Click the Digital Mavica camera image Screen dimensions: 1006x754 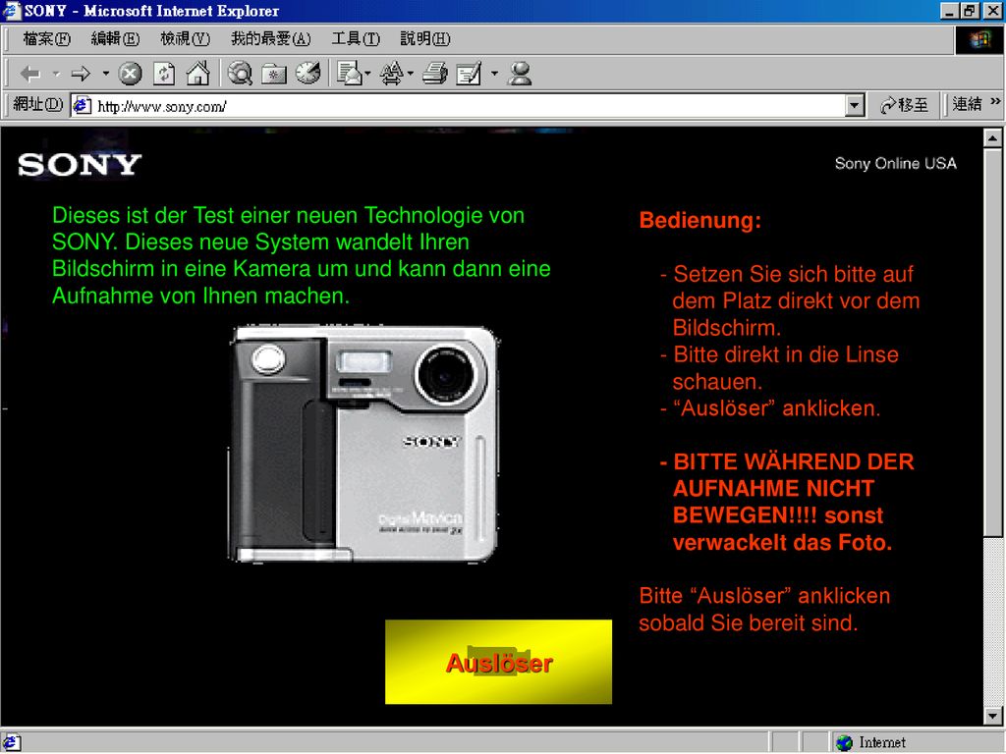tap(363, 445)
